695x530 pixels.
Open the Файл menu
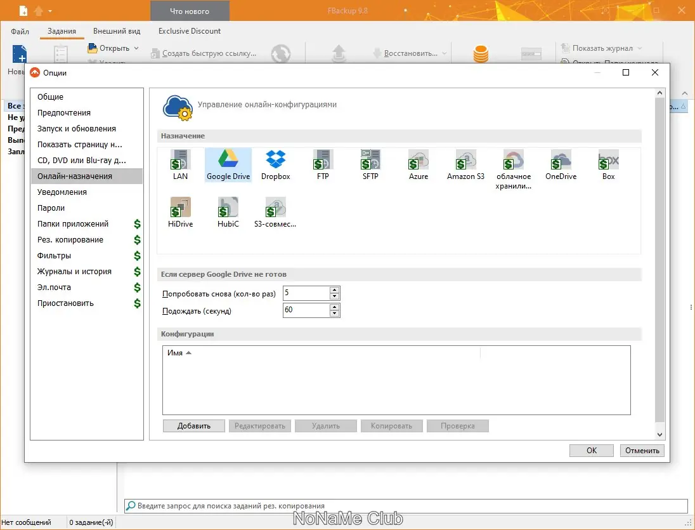pos(20,31)
